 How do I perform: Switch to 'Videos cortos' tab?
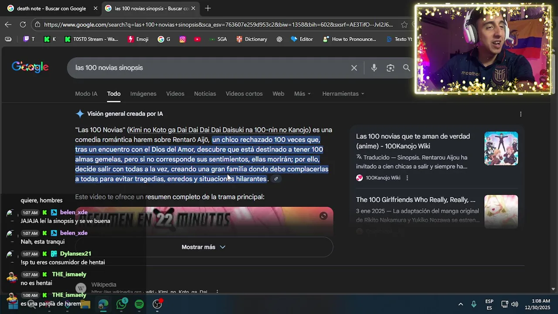[244, 94]
